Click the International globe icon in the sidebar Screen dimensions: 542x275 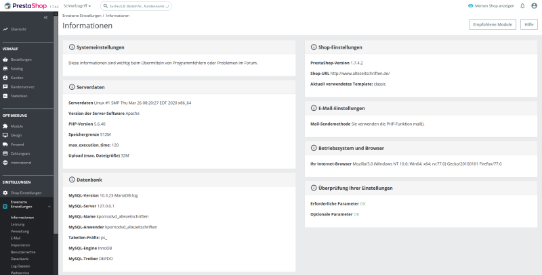(x=5, y=162)
